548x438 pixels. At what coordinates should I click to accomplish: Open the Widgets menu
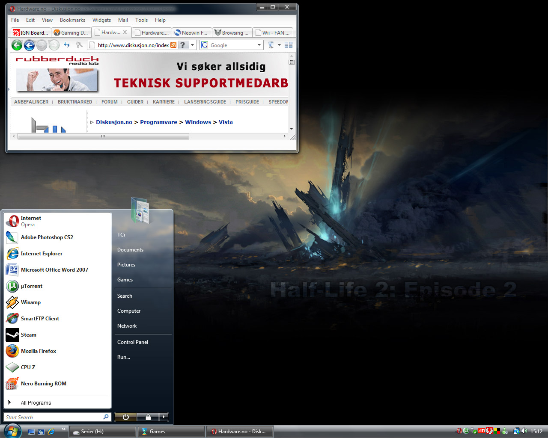pyautogui.click(x=101, y=20)
